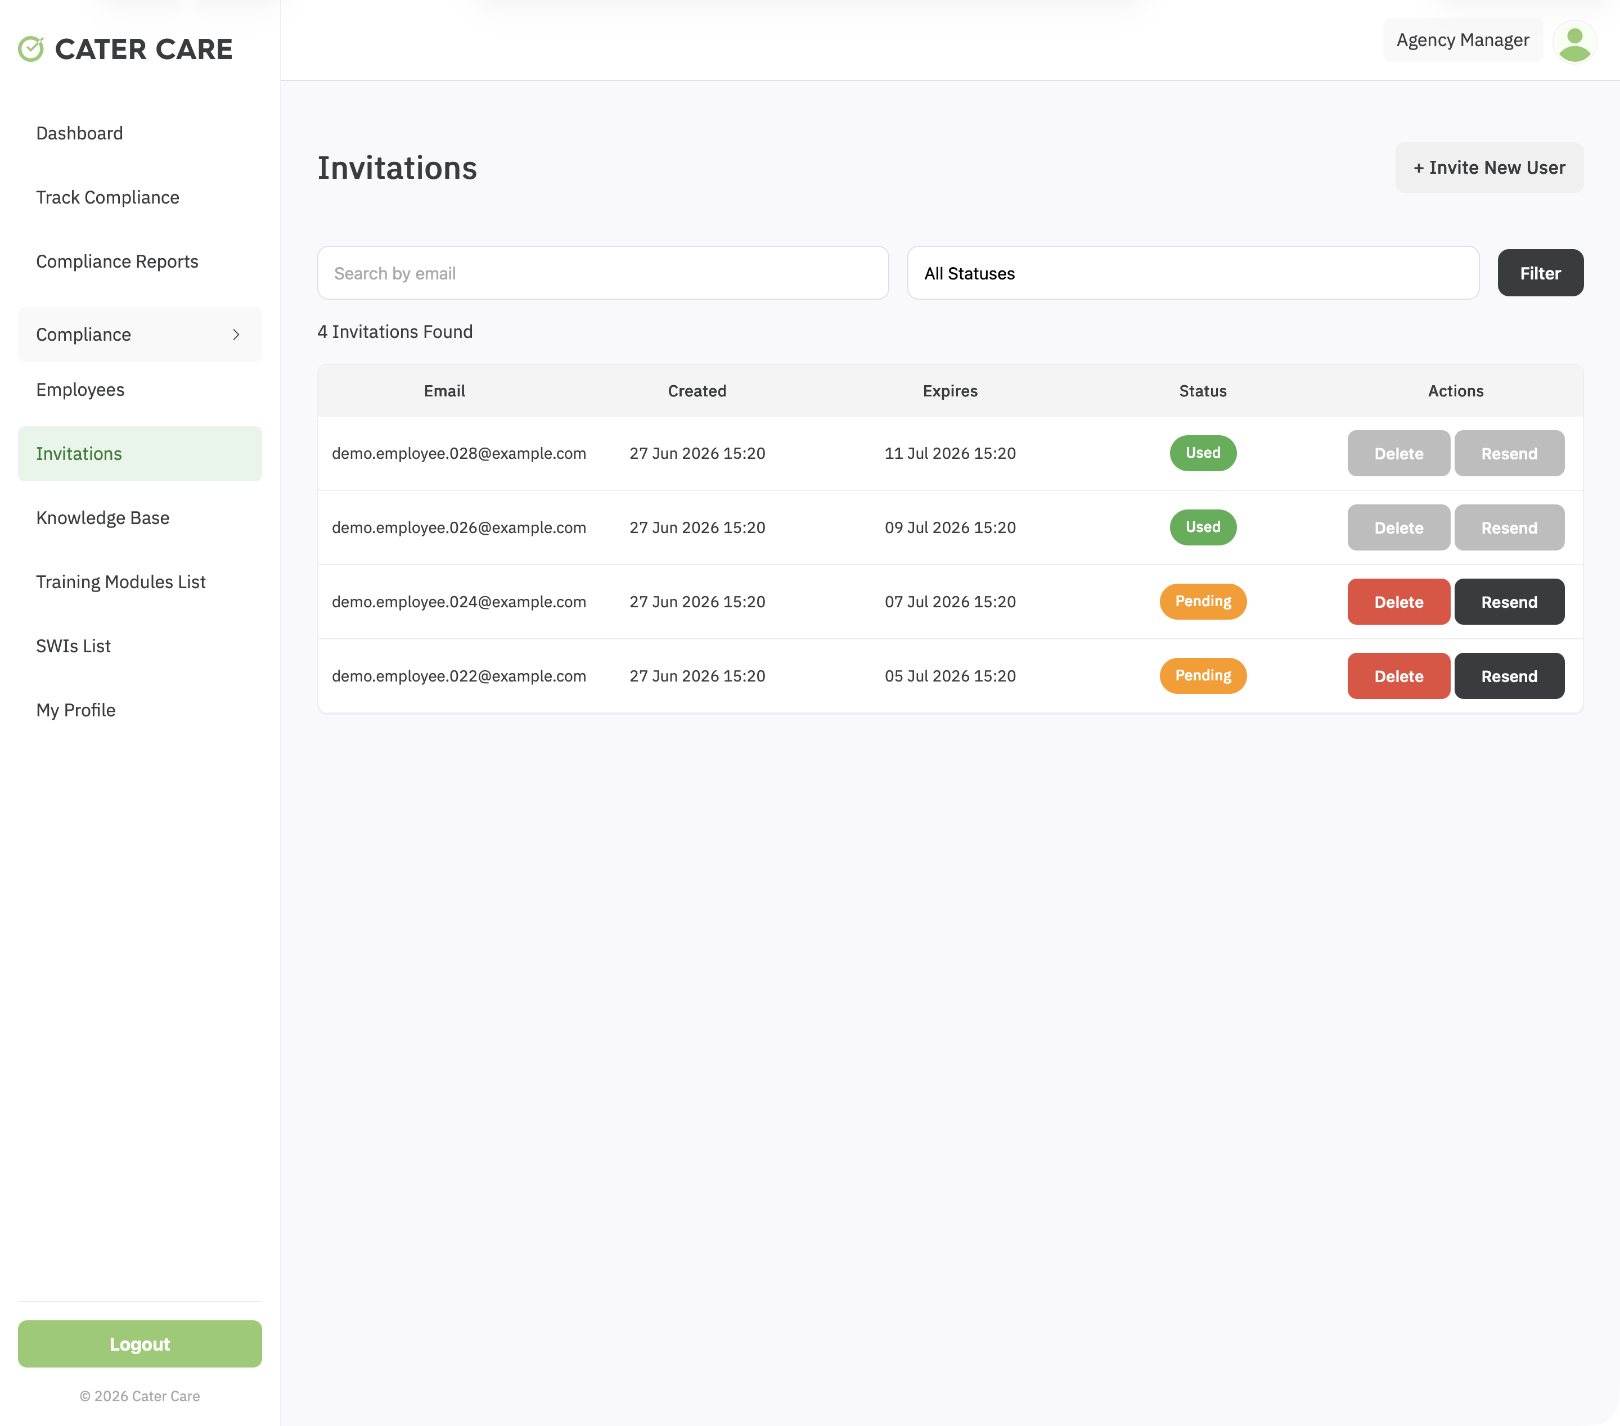Screen dimensions: 1620x1426
Task: Click the 4 Invitations Found text
Action: tap(395, 332)
